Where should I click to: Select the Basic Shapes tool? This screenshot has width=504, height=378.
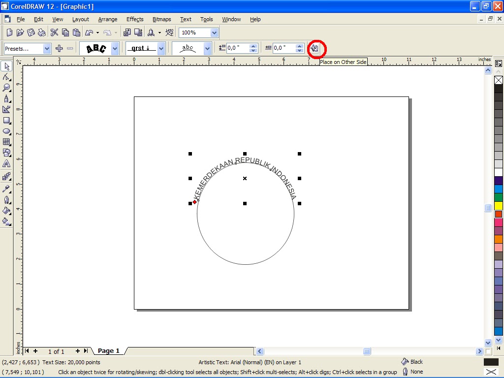point(6,153)
